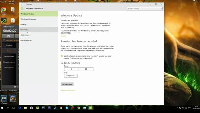
Task: Open the update Details link
Action: tap(63, 36)
